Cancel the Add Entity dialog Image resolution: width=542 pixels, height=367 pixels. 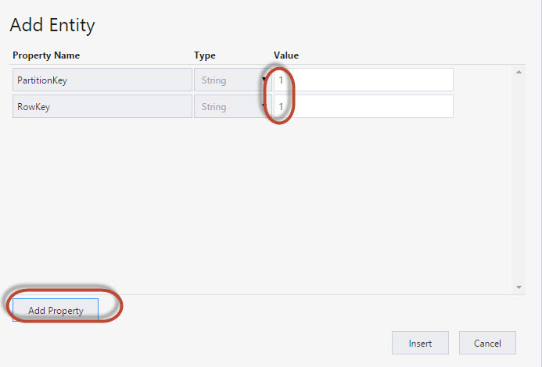click(x=487, y=343)
